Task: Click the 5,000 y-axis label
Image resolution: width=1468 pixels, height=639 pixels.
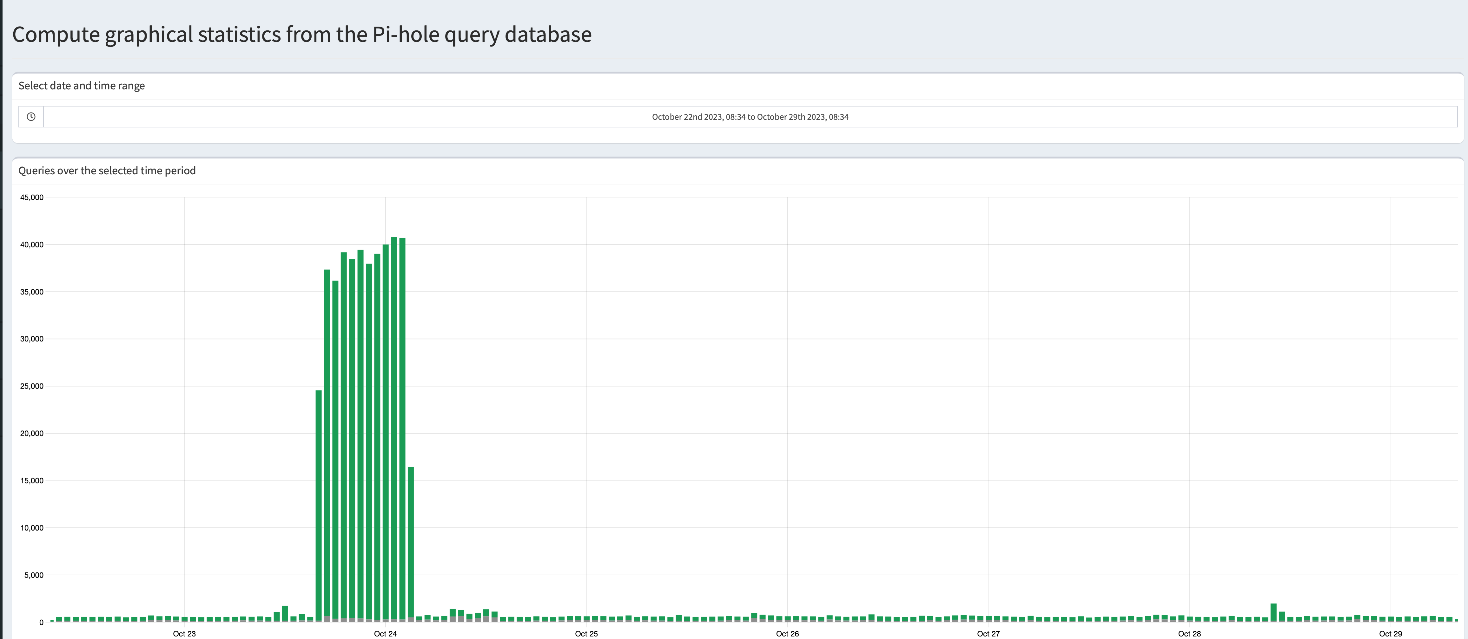Action: [34, 575]
